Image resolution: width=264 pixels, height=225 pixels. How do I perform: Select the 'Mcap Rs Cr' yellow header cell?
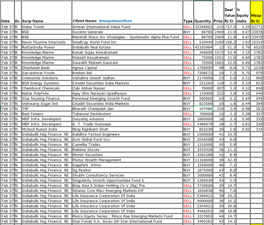point(257,12)
